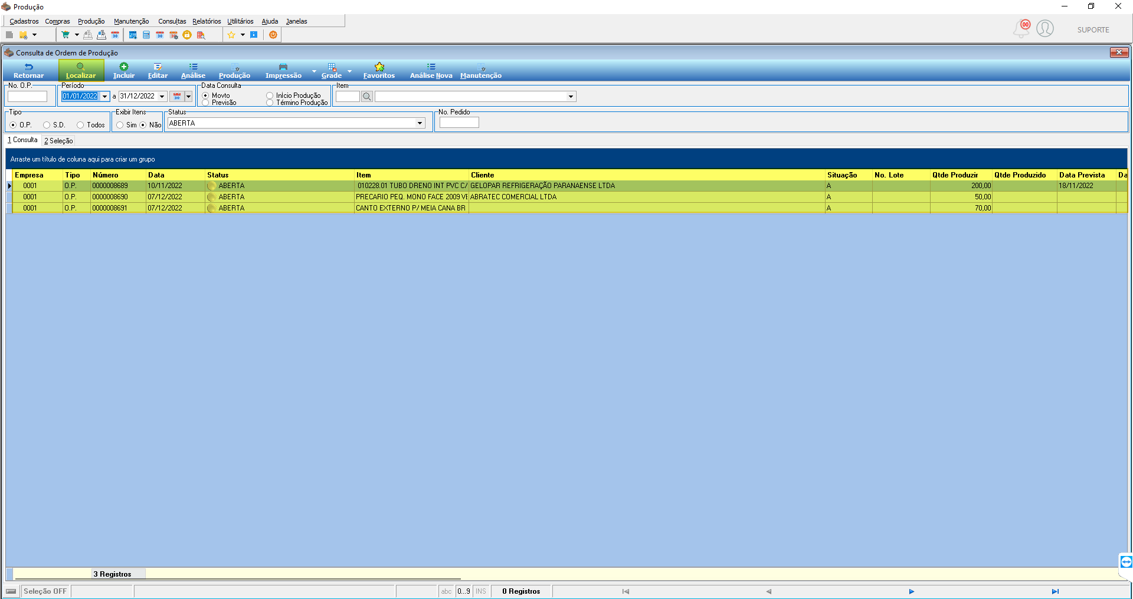Click the calculator icon in top toolbar
1133x599 pixels.
(x=146, y=35)
